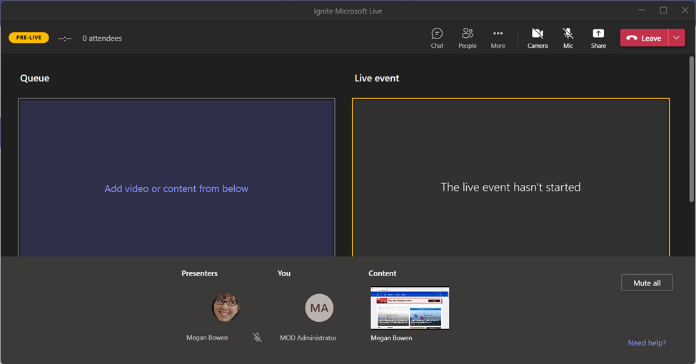Select Megan Bowen's shared content thumbnail
The image size is (696, 364).
click(410, 308)
